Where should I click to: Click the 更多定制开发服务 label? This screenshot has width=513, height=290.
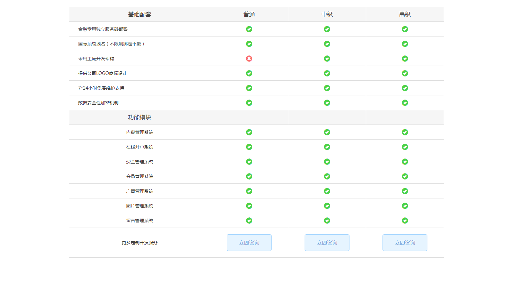click(x=139, y=243)
